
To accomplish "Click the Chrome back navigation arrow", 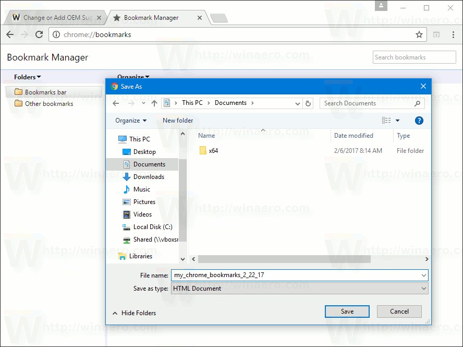I will 9,34.
